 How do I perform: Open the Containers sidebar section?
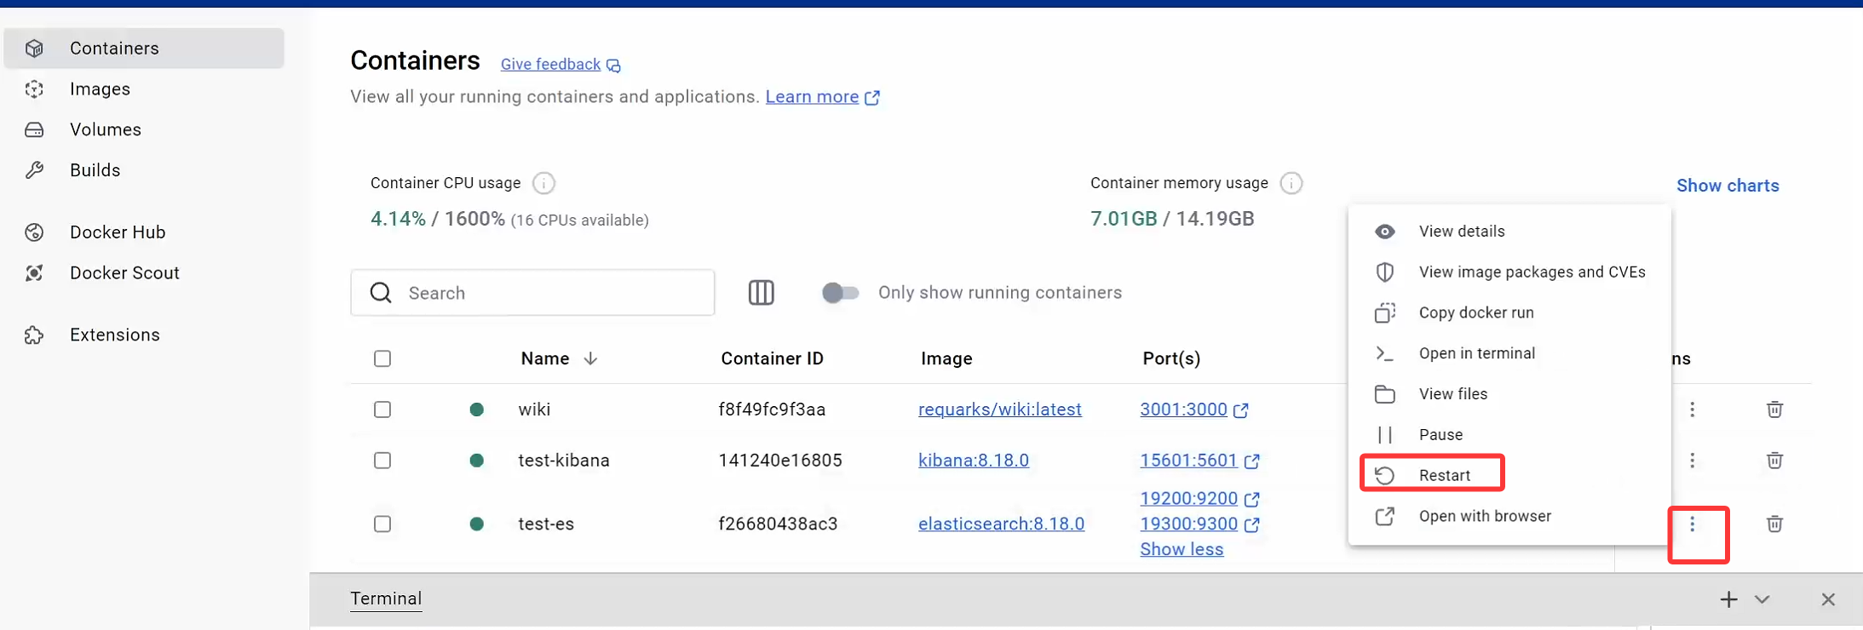click(144, 49)
